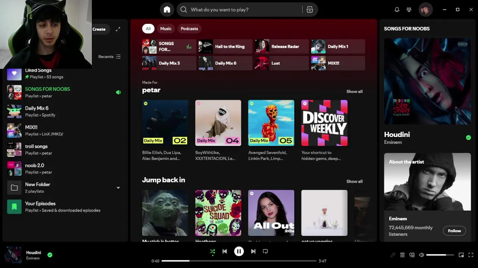Skip to previous track

[x=225, y=251]
